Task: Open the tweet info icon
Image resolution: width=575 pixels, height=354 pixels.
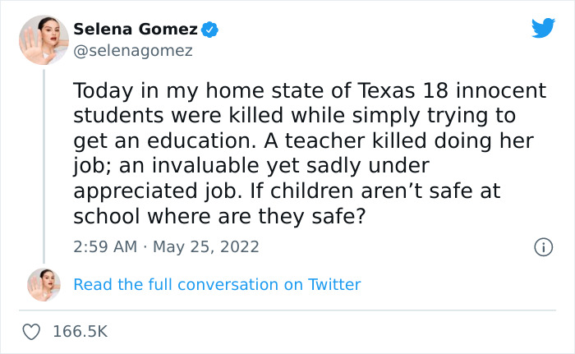Action: tap(542, 246)
